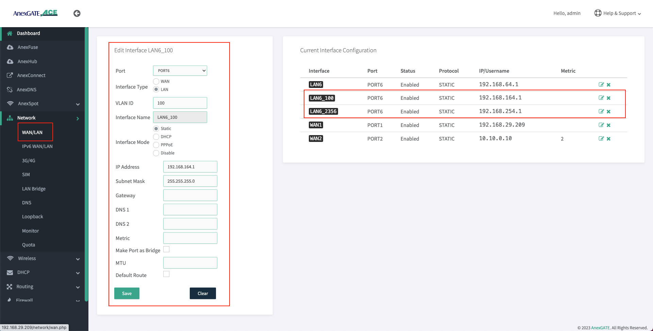This screenshot has height=331, width=653.
Task: Save the LAN6_100 interface settings
Action: point(127,293)
